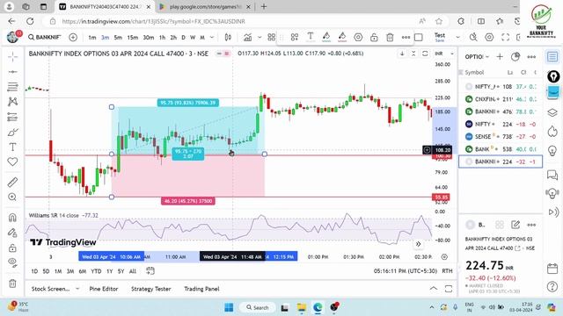Viewport: 563px width, 316px height.
Task: Activate the zoom in tool
Action: pos(12,197)
